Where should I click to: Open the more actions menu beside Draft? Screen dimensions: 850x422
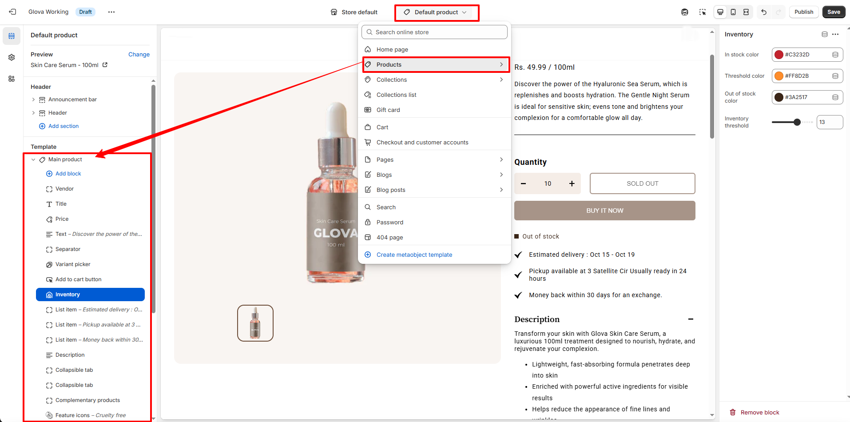coord(111,12)
